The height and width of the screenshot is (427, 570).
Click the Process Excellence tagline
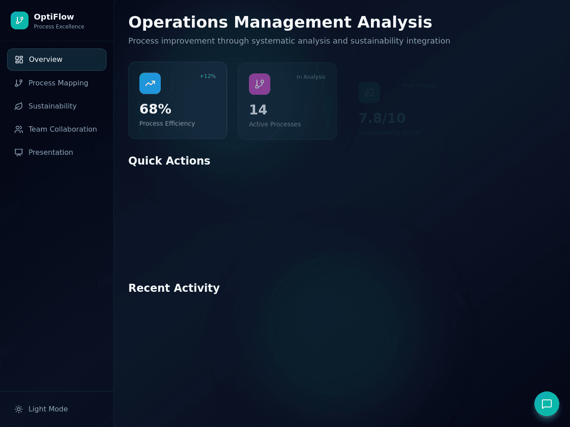(x=59, y=27)
